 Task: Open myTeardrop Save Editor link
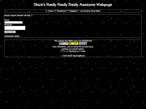90,11
